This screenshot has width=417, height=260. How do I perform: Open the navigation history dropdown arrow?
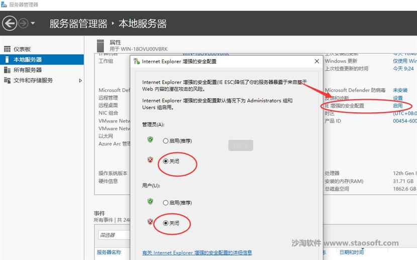coord(33,24)
